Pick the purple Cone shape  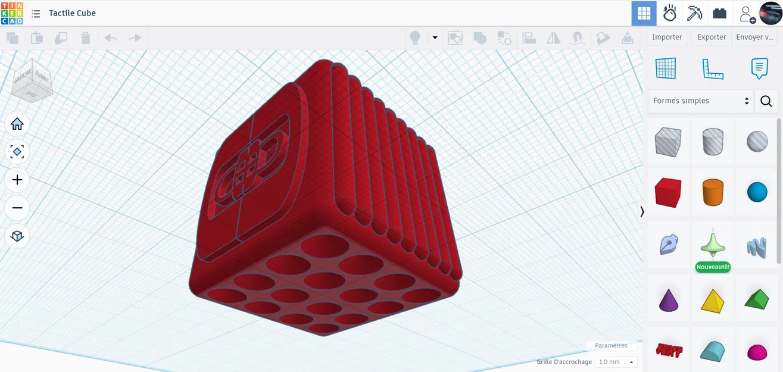tap(667, 299)
